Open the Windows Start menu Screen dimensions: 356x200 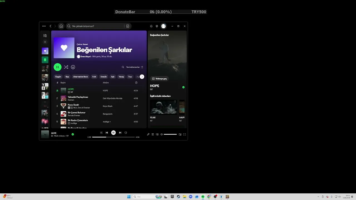[129, 197]
